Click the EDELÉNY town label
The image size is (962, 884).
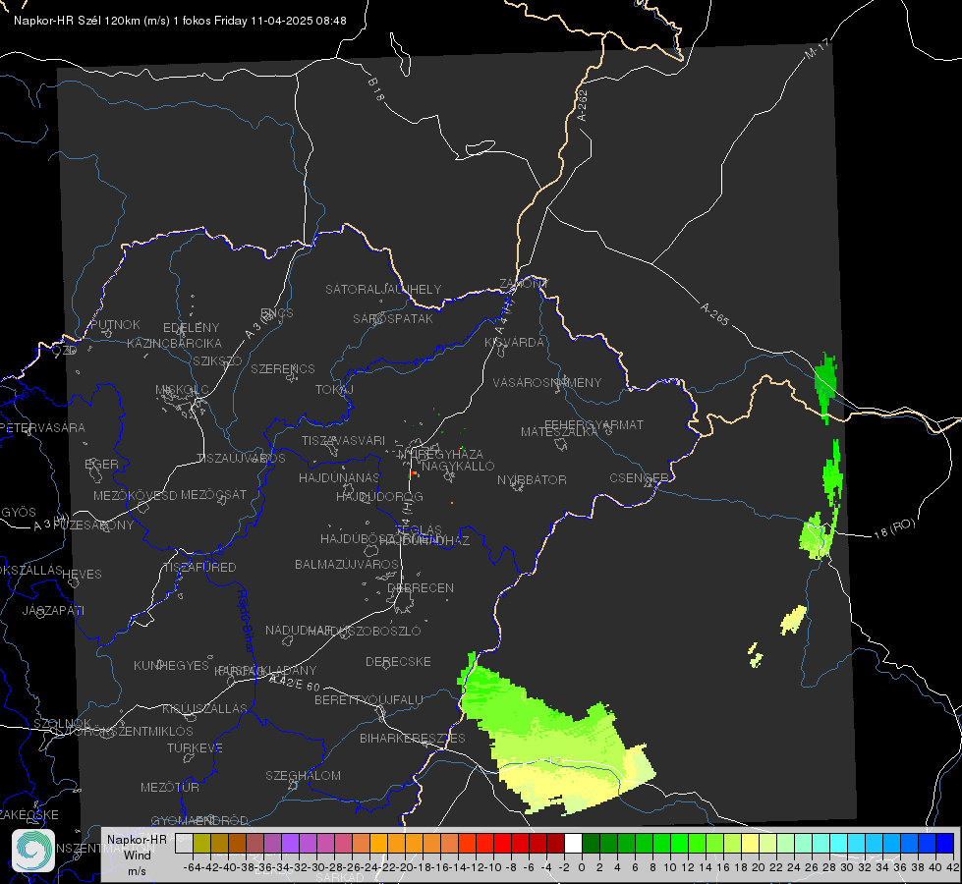[191, 328]
